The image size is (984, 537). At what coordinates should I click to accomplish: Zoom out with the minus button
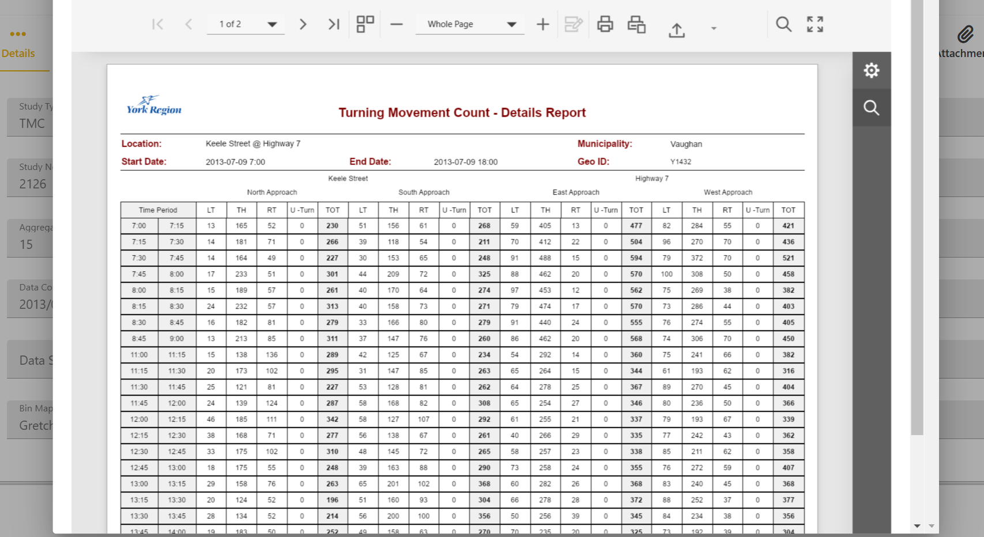396,24
